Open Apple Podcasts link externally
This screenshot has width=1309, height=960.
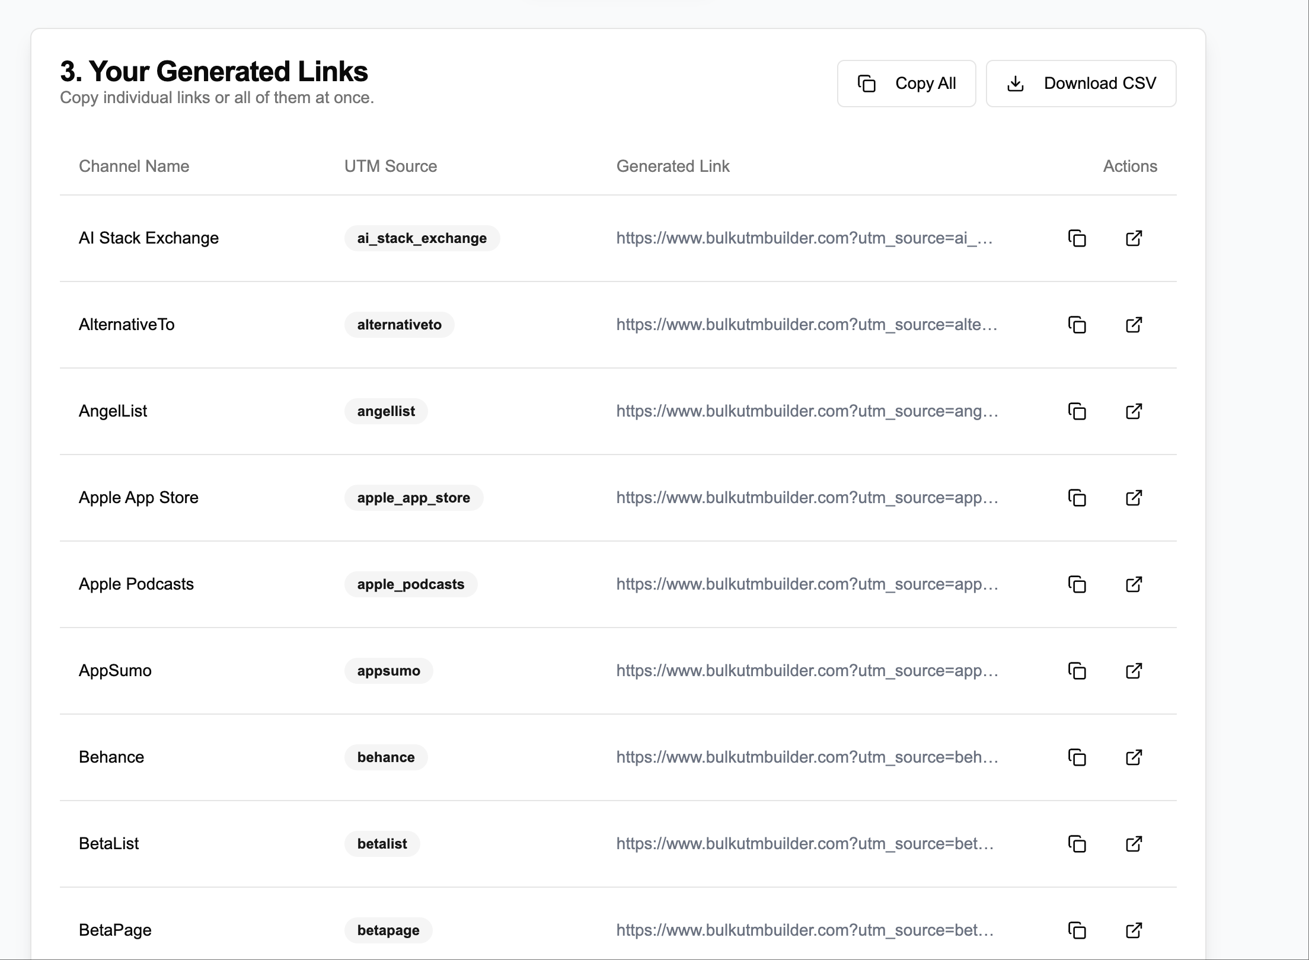pyautogui.click(x=1134, y=584)
